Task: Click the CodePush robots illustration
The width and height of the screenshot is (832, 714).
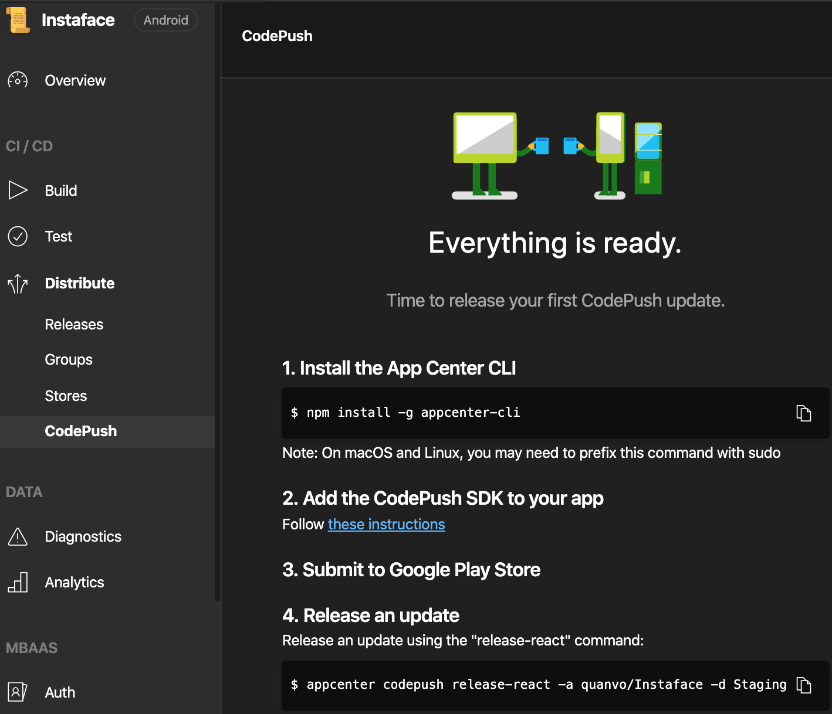Action: [557, 156]
